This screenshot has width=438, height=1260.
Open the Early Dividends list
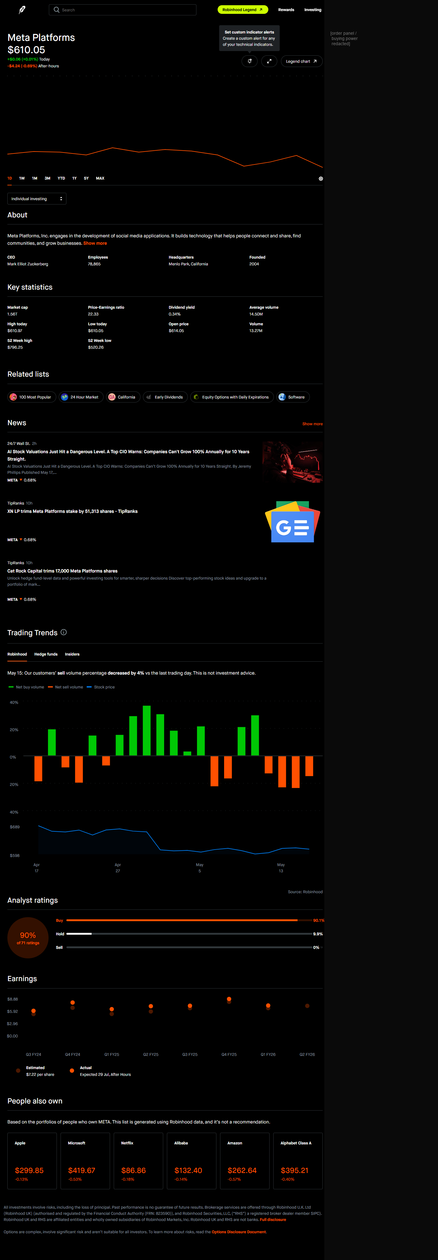[165, 397]
